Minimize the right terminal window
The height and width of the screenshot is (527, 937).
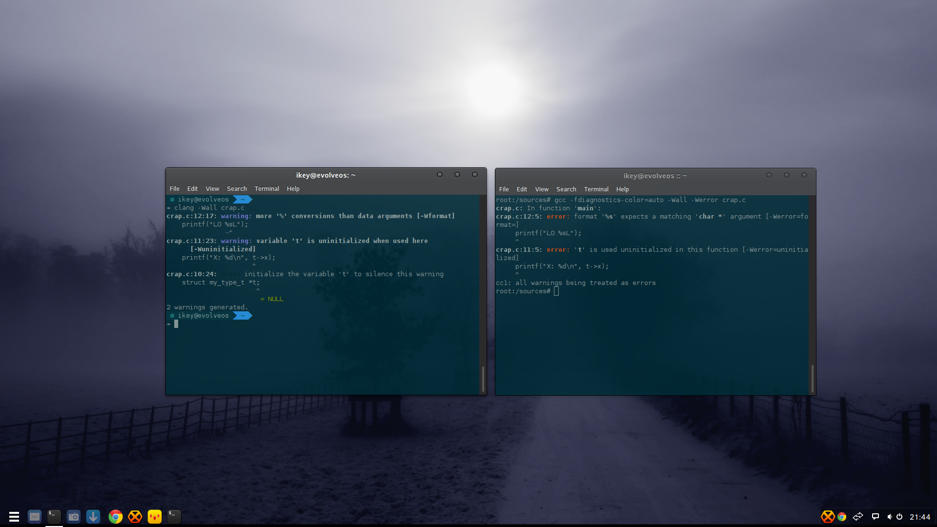[x=769, y=175]
